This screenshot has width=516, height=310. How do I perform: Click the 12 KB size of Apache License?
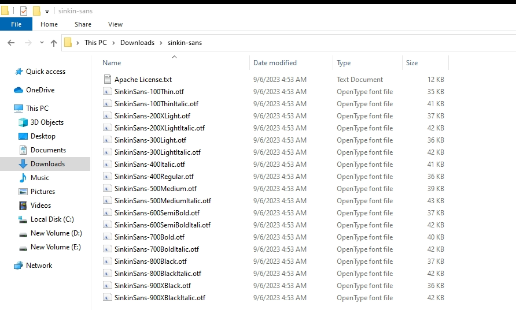pos(436,80)
